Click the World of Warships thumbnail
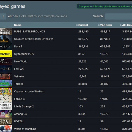132x132 pixels. (x=6, y=129)
